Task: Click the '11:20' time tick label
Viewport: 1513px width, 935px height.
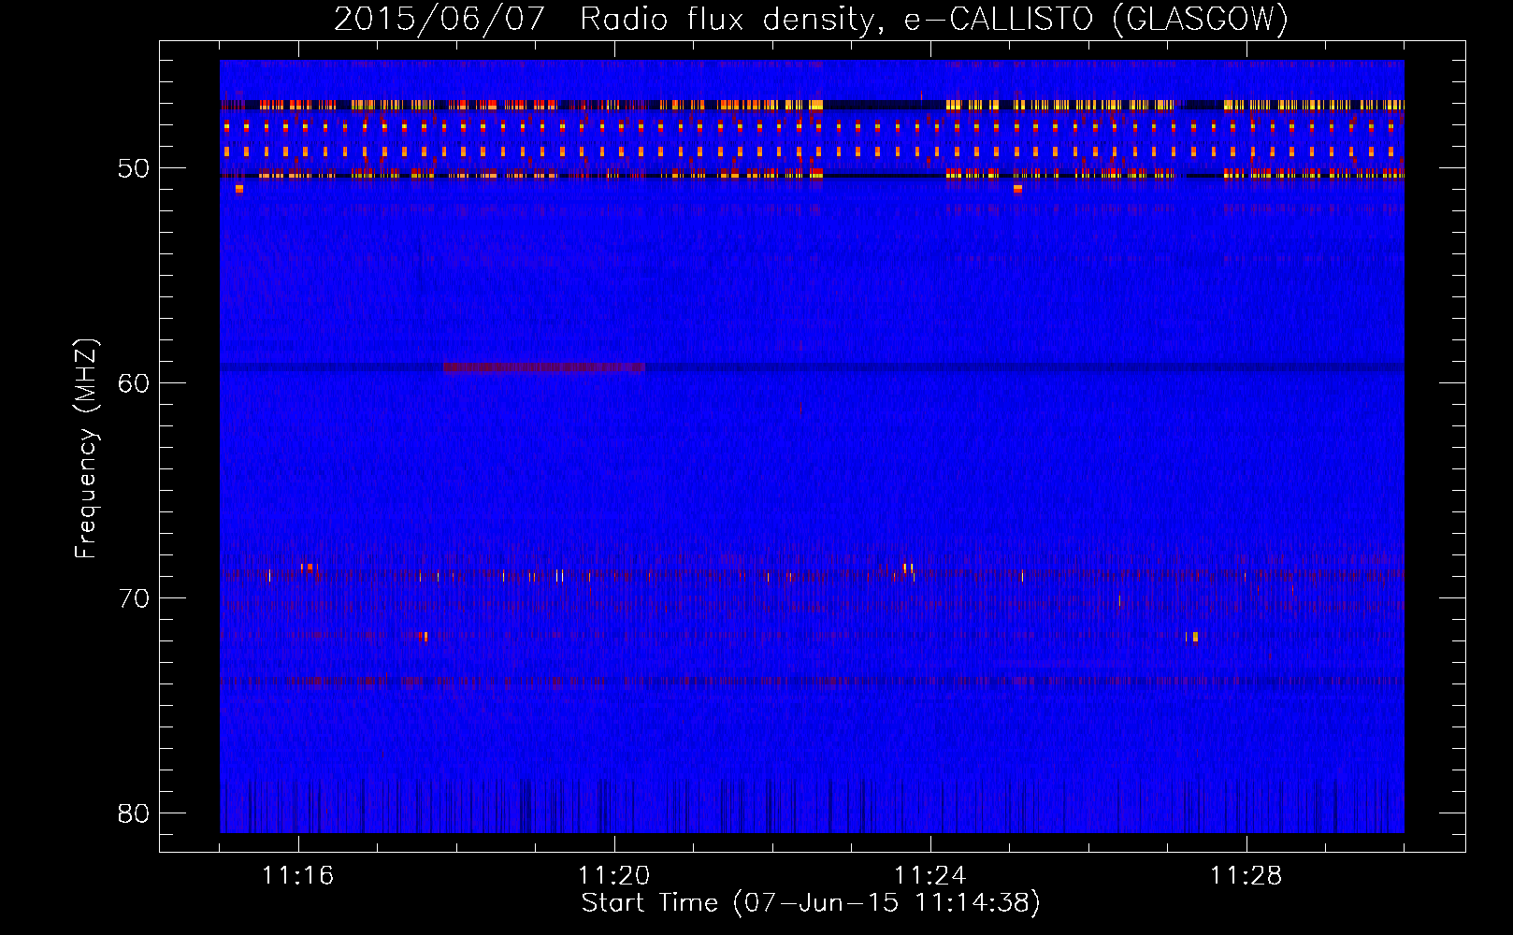Action: coord(614,876)
